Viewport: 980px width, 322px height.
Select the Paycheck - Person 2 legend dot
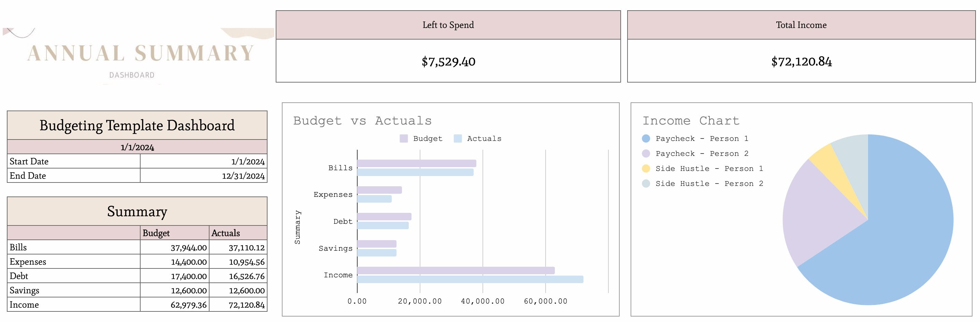646,153
